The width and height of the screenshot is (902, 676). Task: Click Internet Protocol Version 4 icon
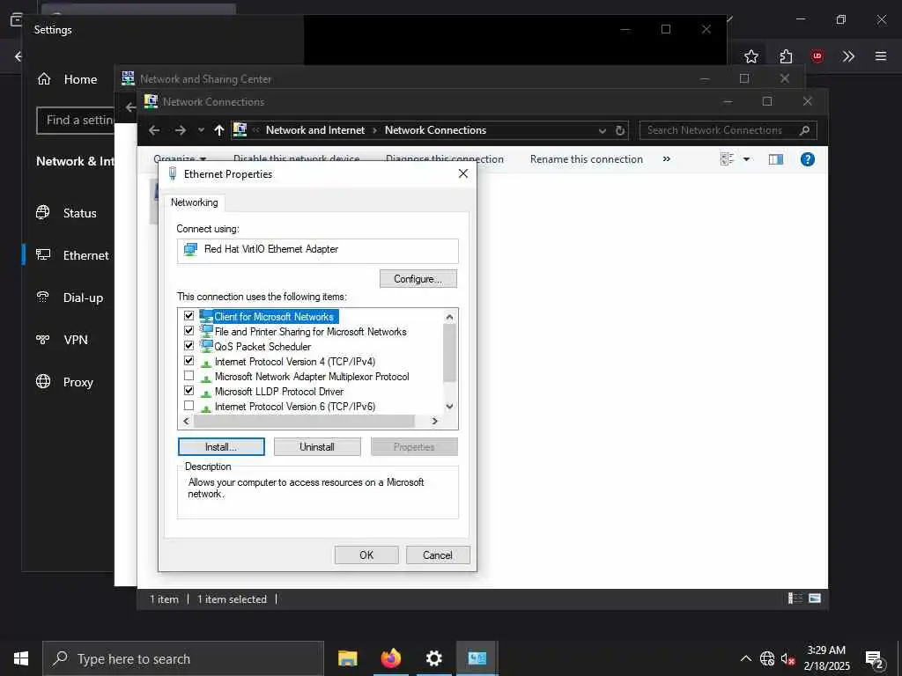click(205, 362)
